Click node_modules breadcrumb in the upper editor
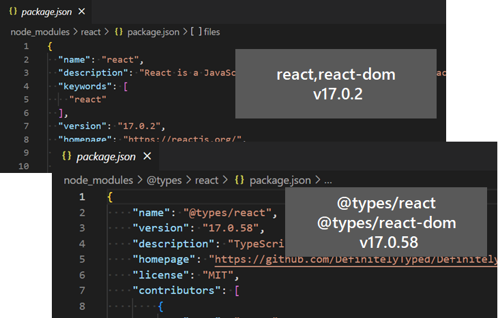 [40, 32]
